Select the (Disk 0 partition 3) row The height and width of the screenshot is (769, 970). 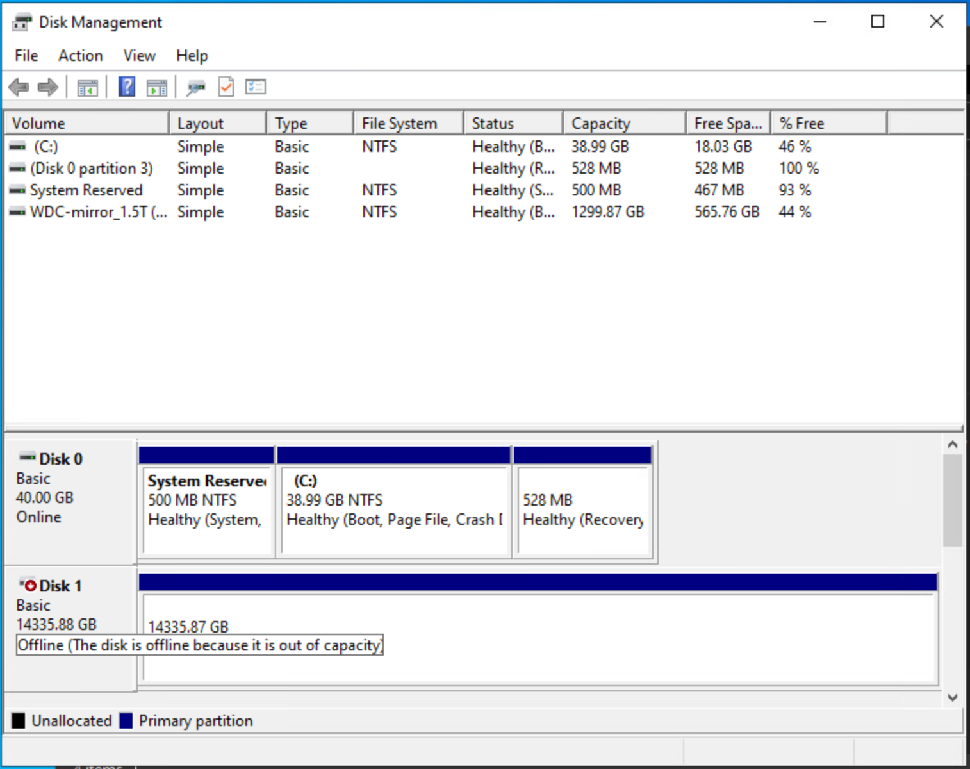[484, 169]
